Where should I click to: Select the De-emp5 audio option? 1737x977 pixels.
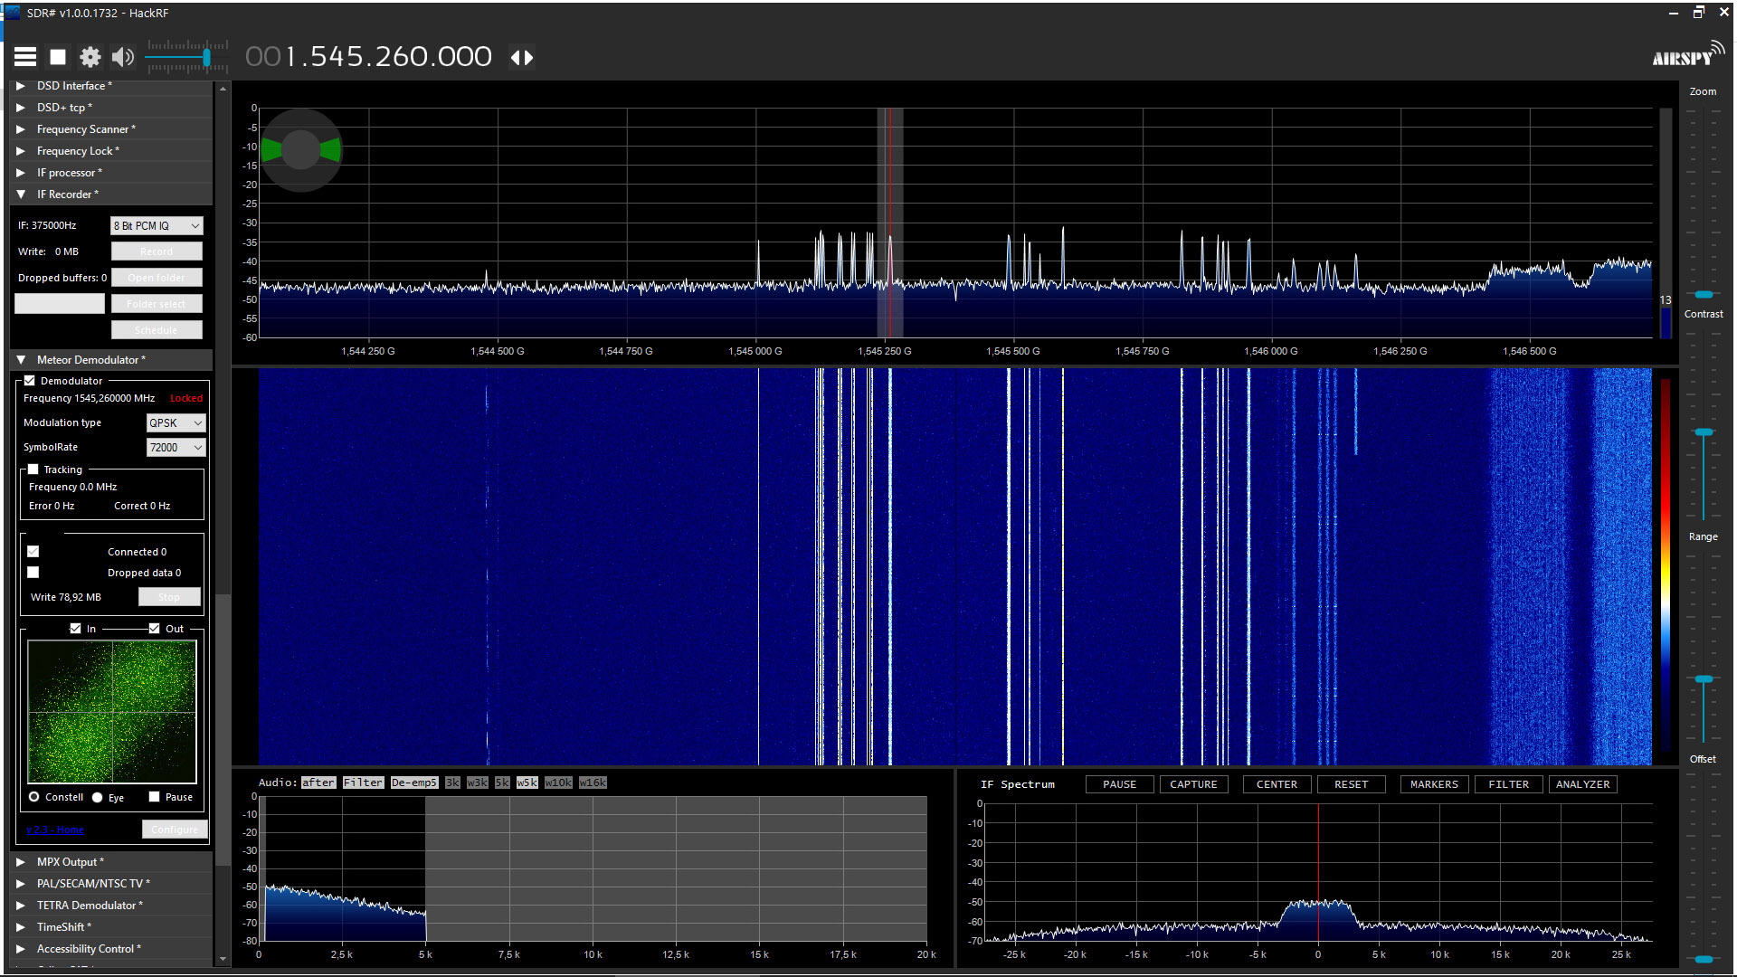click(414, 783)
